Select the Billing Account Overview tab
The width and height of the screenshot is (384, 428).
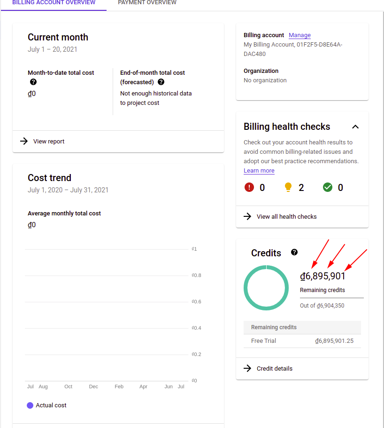(54, 3)
